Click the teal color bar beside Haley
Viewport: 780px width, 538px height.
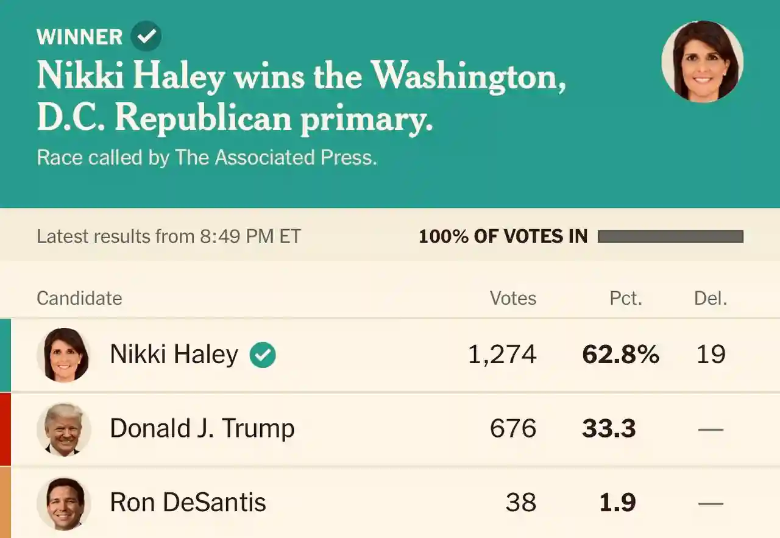pyautogui.click(x=5, y=355)
